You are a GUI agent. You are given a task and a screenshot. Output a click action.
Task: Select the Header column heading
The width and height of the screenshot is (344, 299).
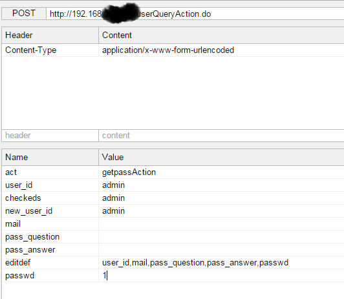point(50,36)
